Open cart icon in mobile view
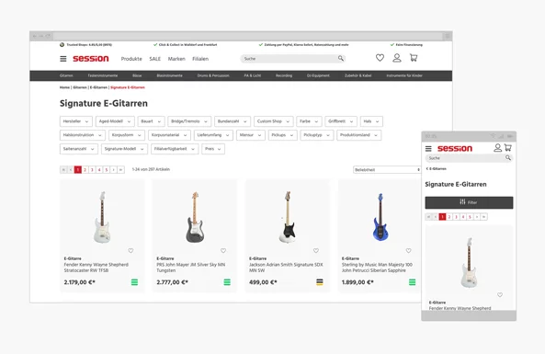Image resolution: width=545 pixels, height=354 pixels. pyautogui.click(x=508, y=148)
